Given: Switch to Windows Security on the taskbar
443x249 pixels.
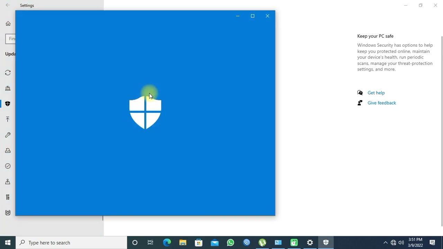Looking at the screenshot, I should pyautogui.click(x=326, y=242).
